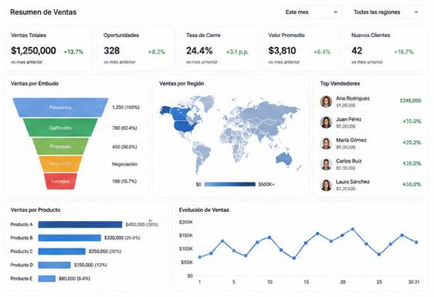The image size is (434, 297).
Task: Open the "Este mes" period dropdown
Action: point(312,12)
